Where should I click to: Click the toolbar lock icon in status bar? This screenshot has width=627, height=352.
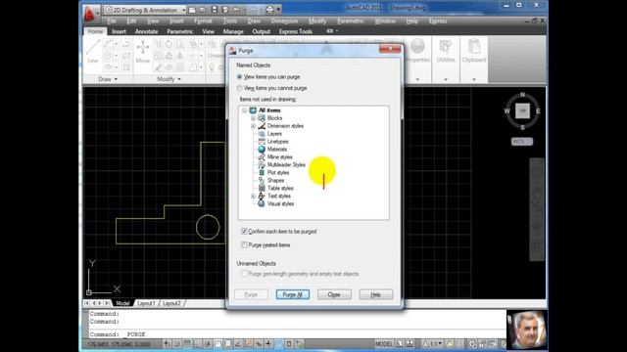[483, 343]
